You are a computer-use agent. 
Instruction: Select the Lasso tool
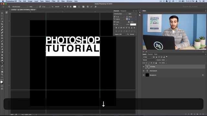[2, 19]
